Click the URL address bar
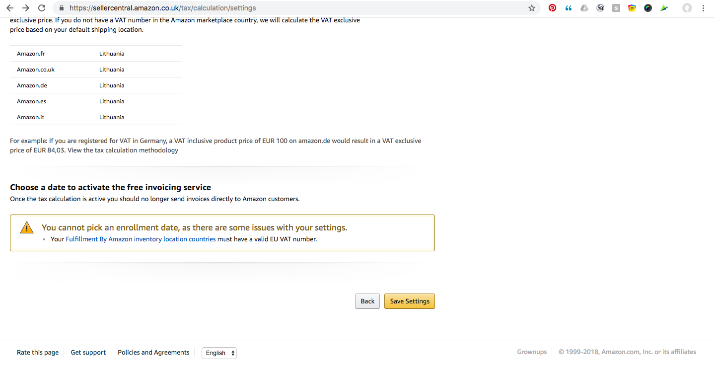The width and height of the screenshot is (714, 367). coord(298,8)
